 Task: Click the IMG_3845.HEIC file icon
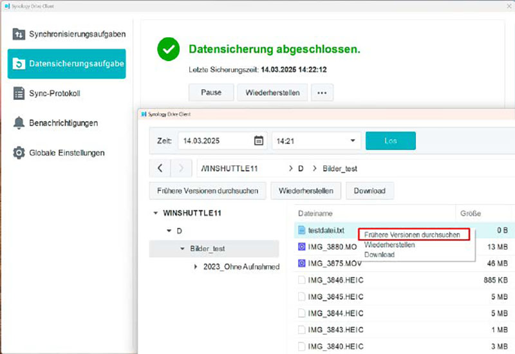coord(301,297)
